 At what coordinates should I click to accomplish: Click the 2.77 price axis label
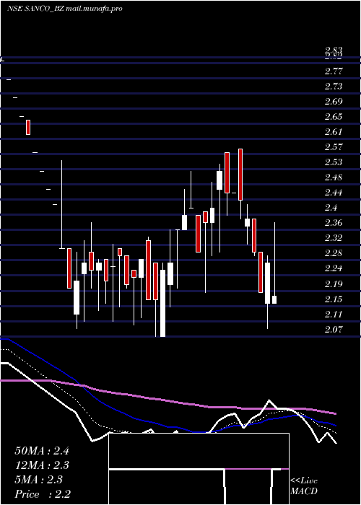(x=334, y=71)
